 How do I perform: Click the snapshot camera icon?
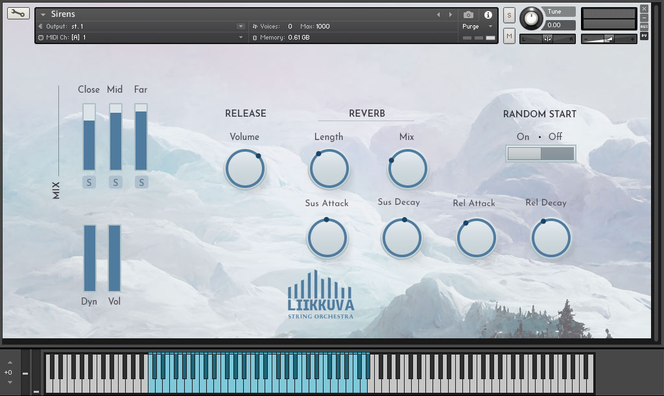[468, 15]
